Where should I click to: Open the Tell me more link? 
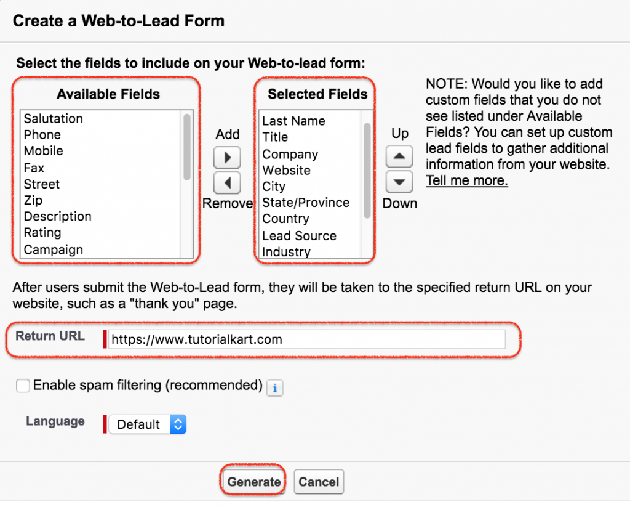pyautogui.click(x=466, y=180)
